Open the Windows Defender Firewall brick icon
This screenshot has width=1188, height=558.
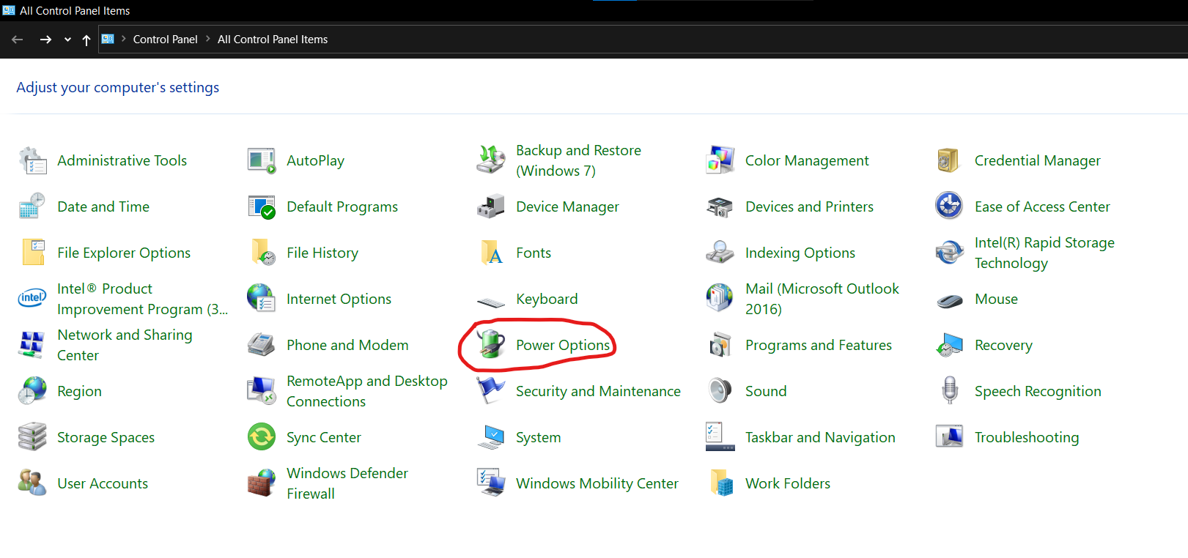click(x=262, y=483)
